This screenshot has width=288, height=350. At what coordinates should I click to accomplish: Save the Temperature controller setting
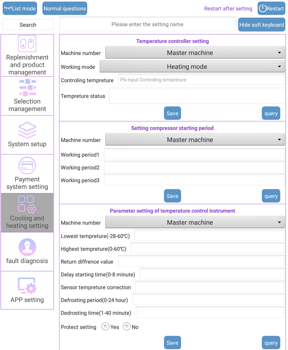coord(172,113)
